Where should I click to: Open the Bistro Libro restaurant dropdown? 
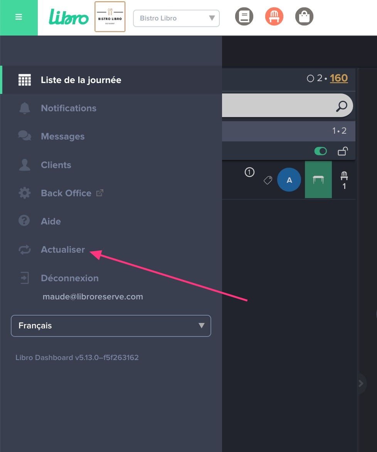click(x=176, y=18)
